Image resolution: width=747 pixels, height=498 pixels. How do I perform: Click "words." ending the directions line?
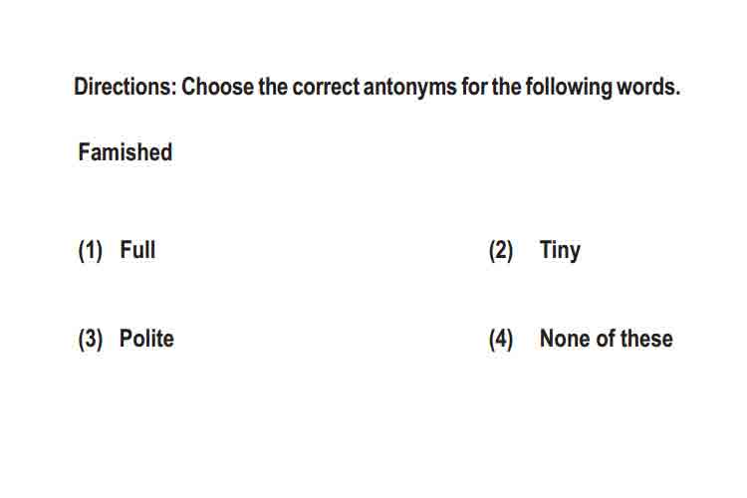(x=648, y=87)
